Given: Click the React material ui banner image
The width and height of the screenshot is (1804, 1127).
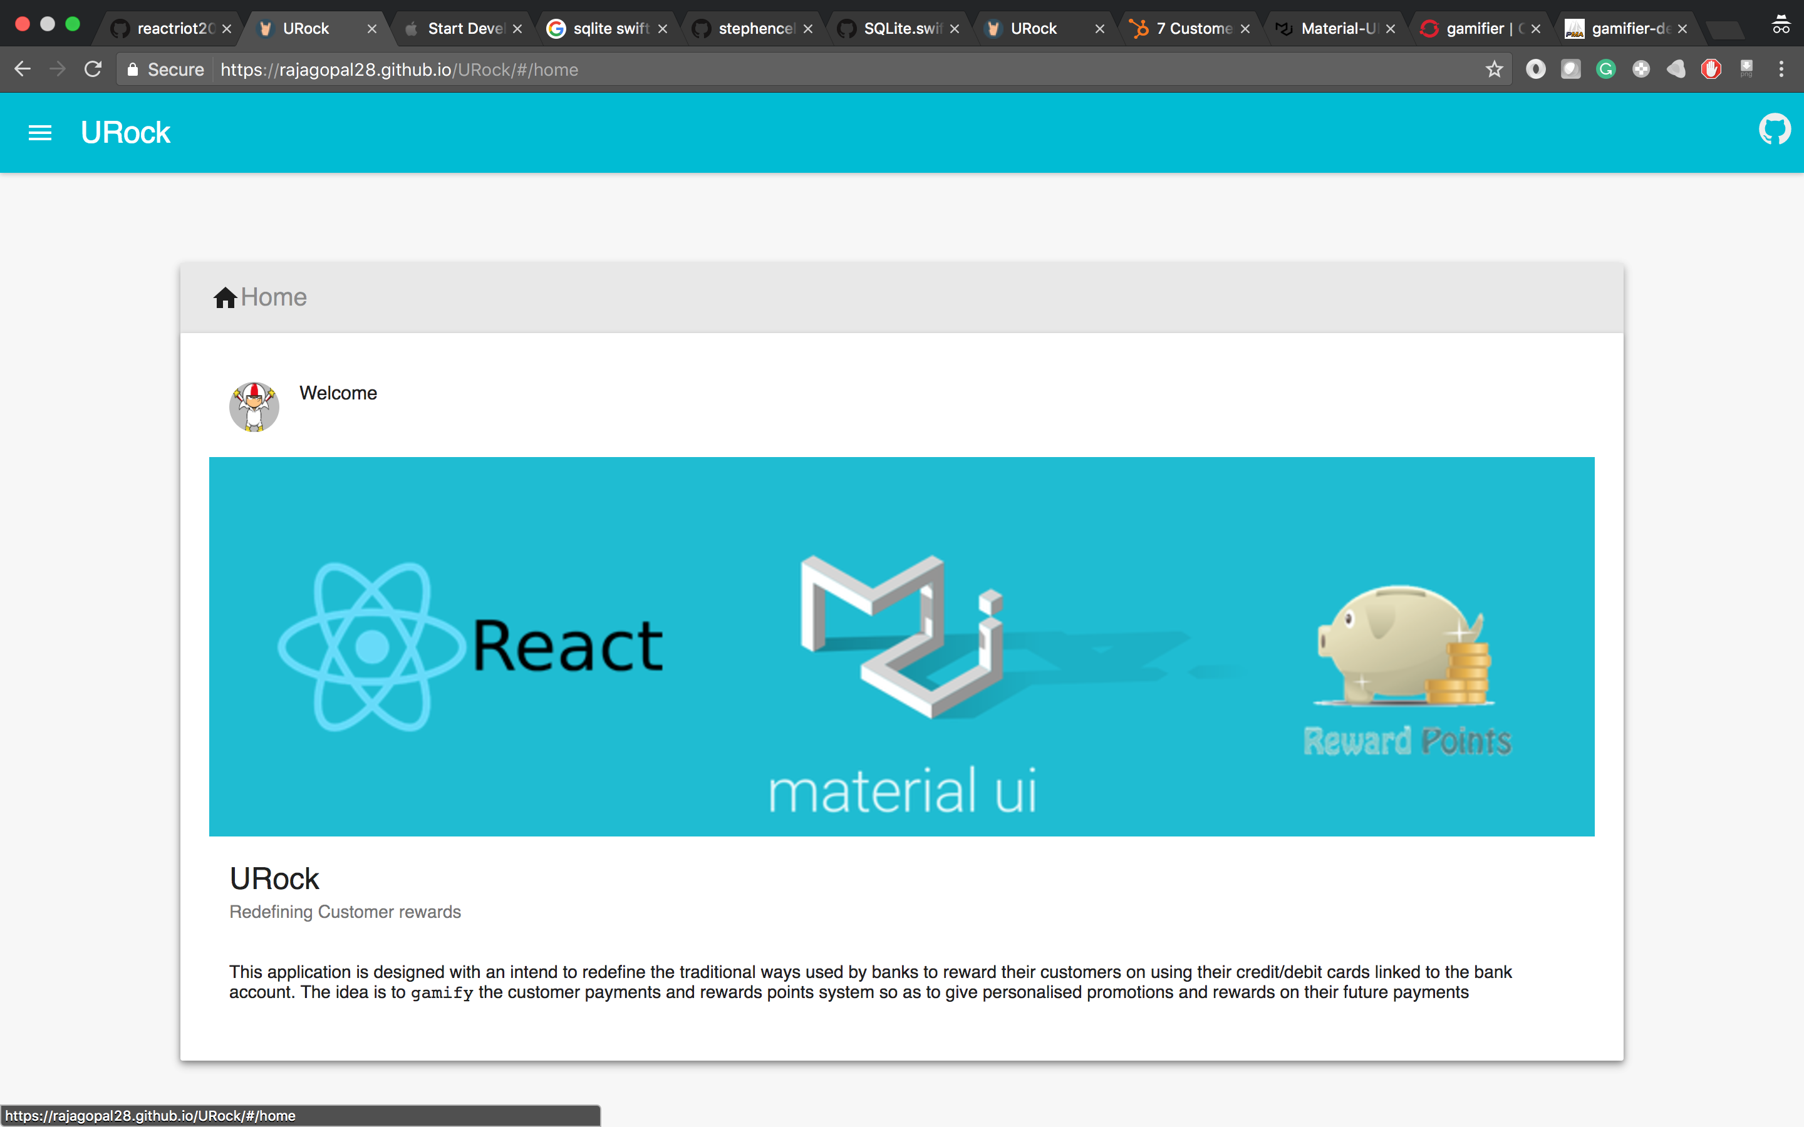Looking at the screenshot, I should [901, 646].
